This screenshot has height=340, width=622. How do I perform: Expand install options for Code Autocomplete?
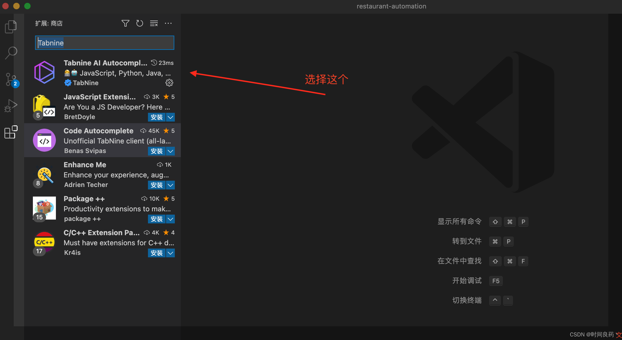pos(170,151)
